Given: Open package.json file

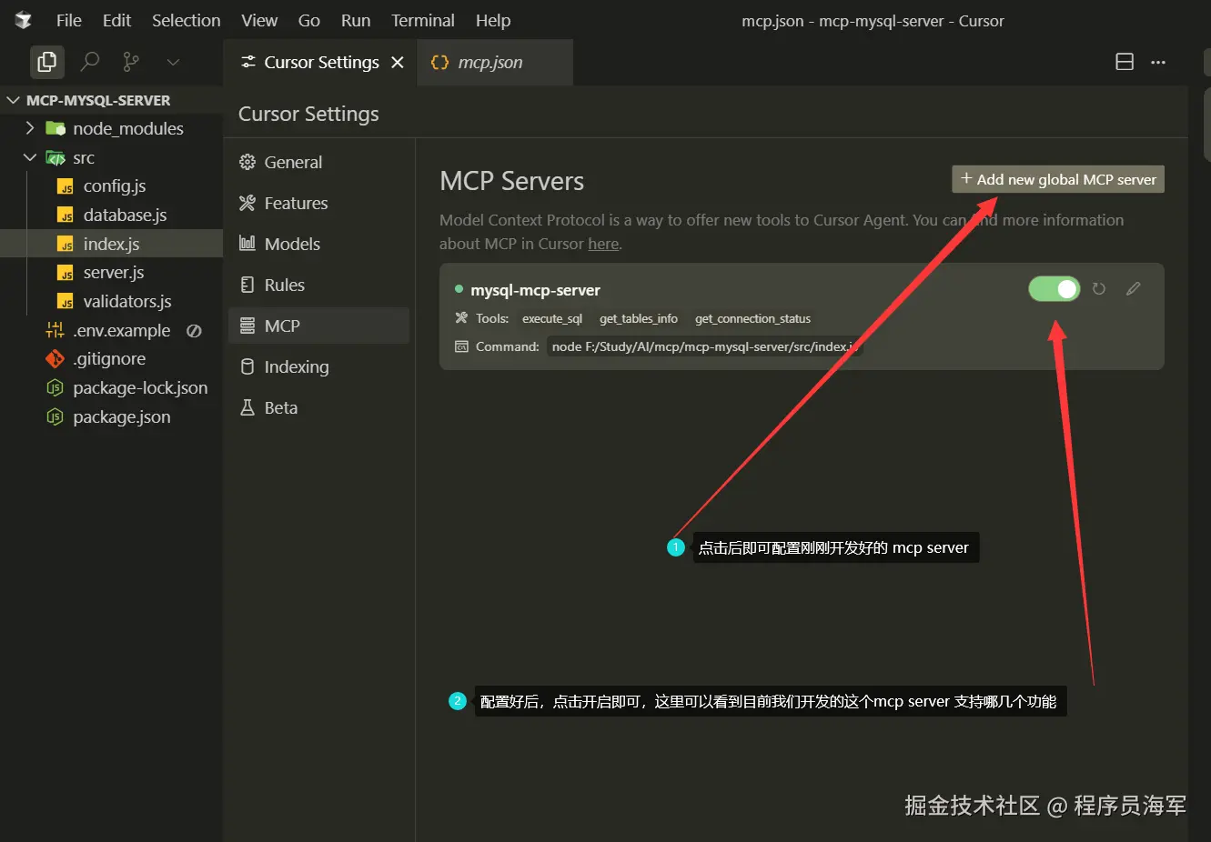Looking at the screenshot, I should 111,416.
